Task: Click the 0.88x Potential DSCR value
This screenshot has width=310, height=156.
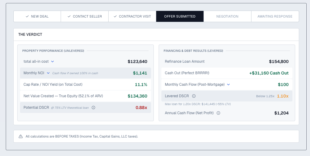Action: 141,108
